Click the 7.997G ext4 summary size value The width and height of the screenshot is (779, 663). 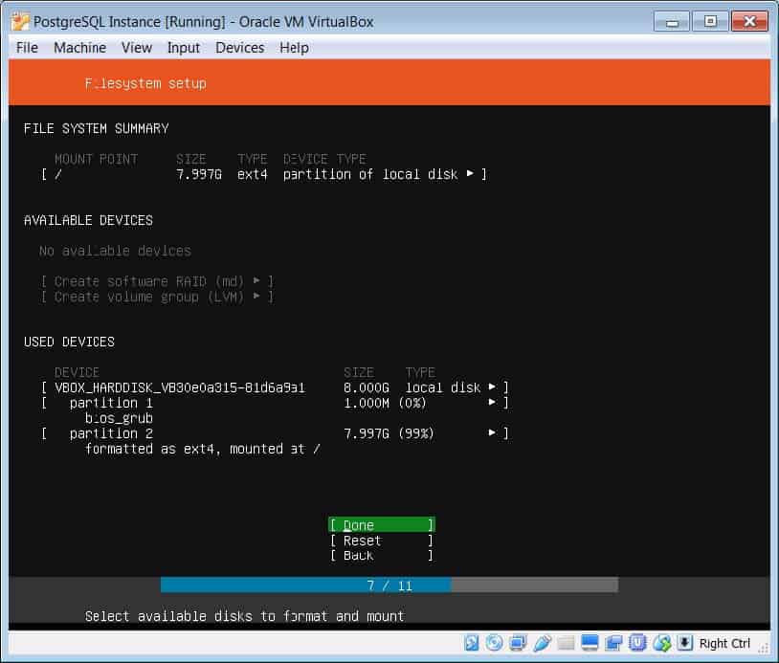[199, 174]
